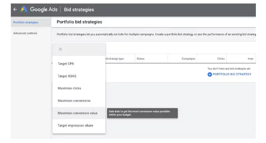
Task: Click the back arrow in header
Action: [15, 9]
